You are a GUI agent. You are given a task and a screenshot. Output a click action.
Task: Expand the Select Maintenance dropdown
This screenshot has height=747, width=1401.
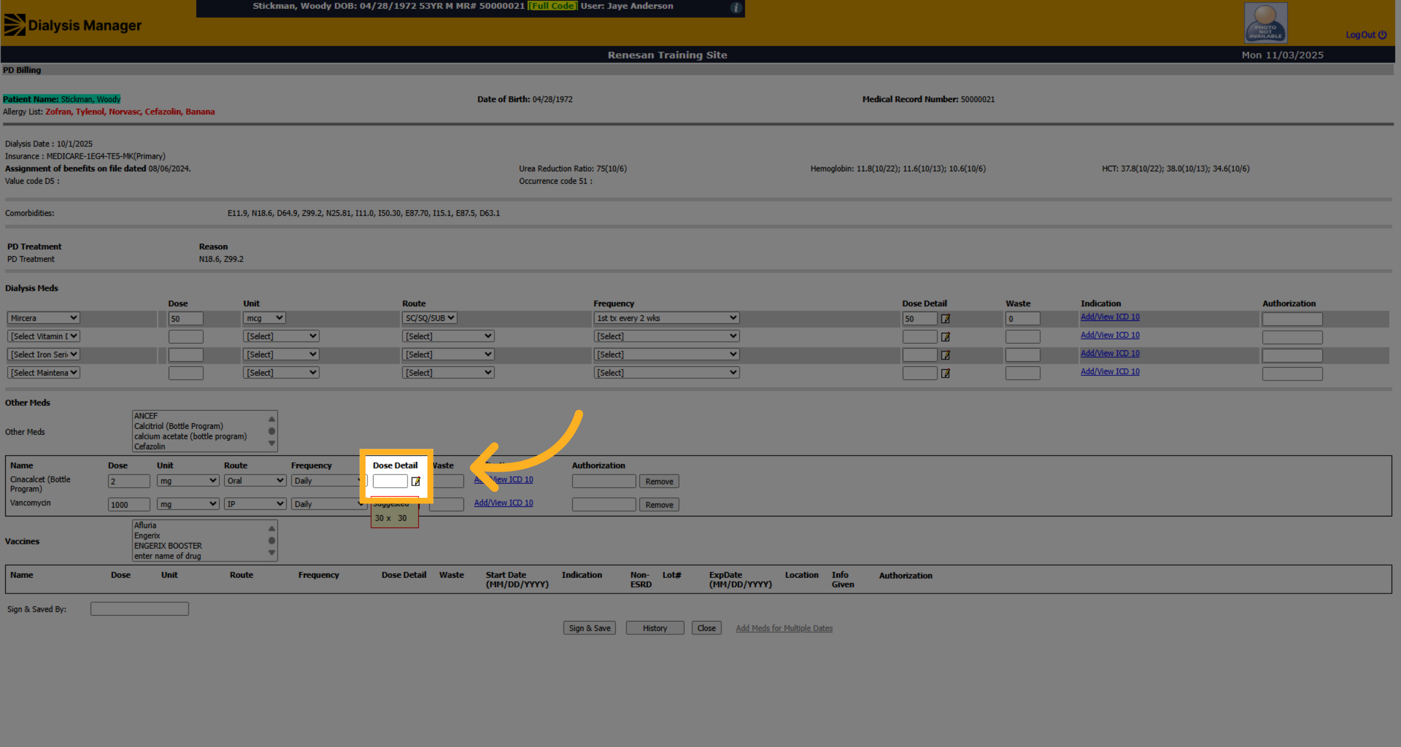click(43, 372)
